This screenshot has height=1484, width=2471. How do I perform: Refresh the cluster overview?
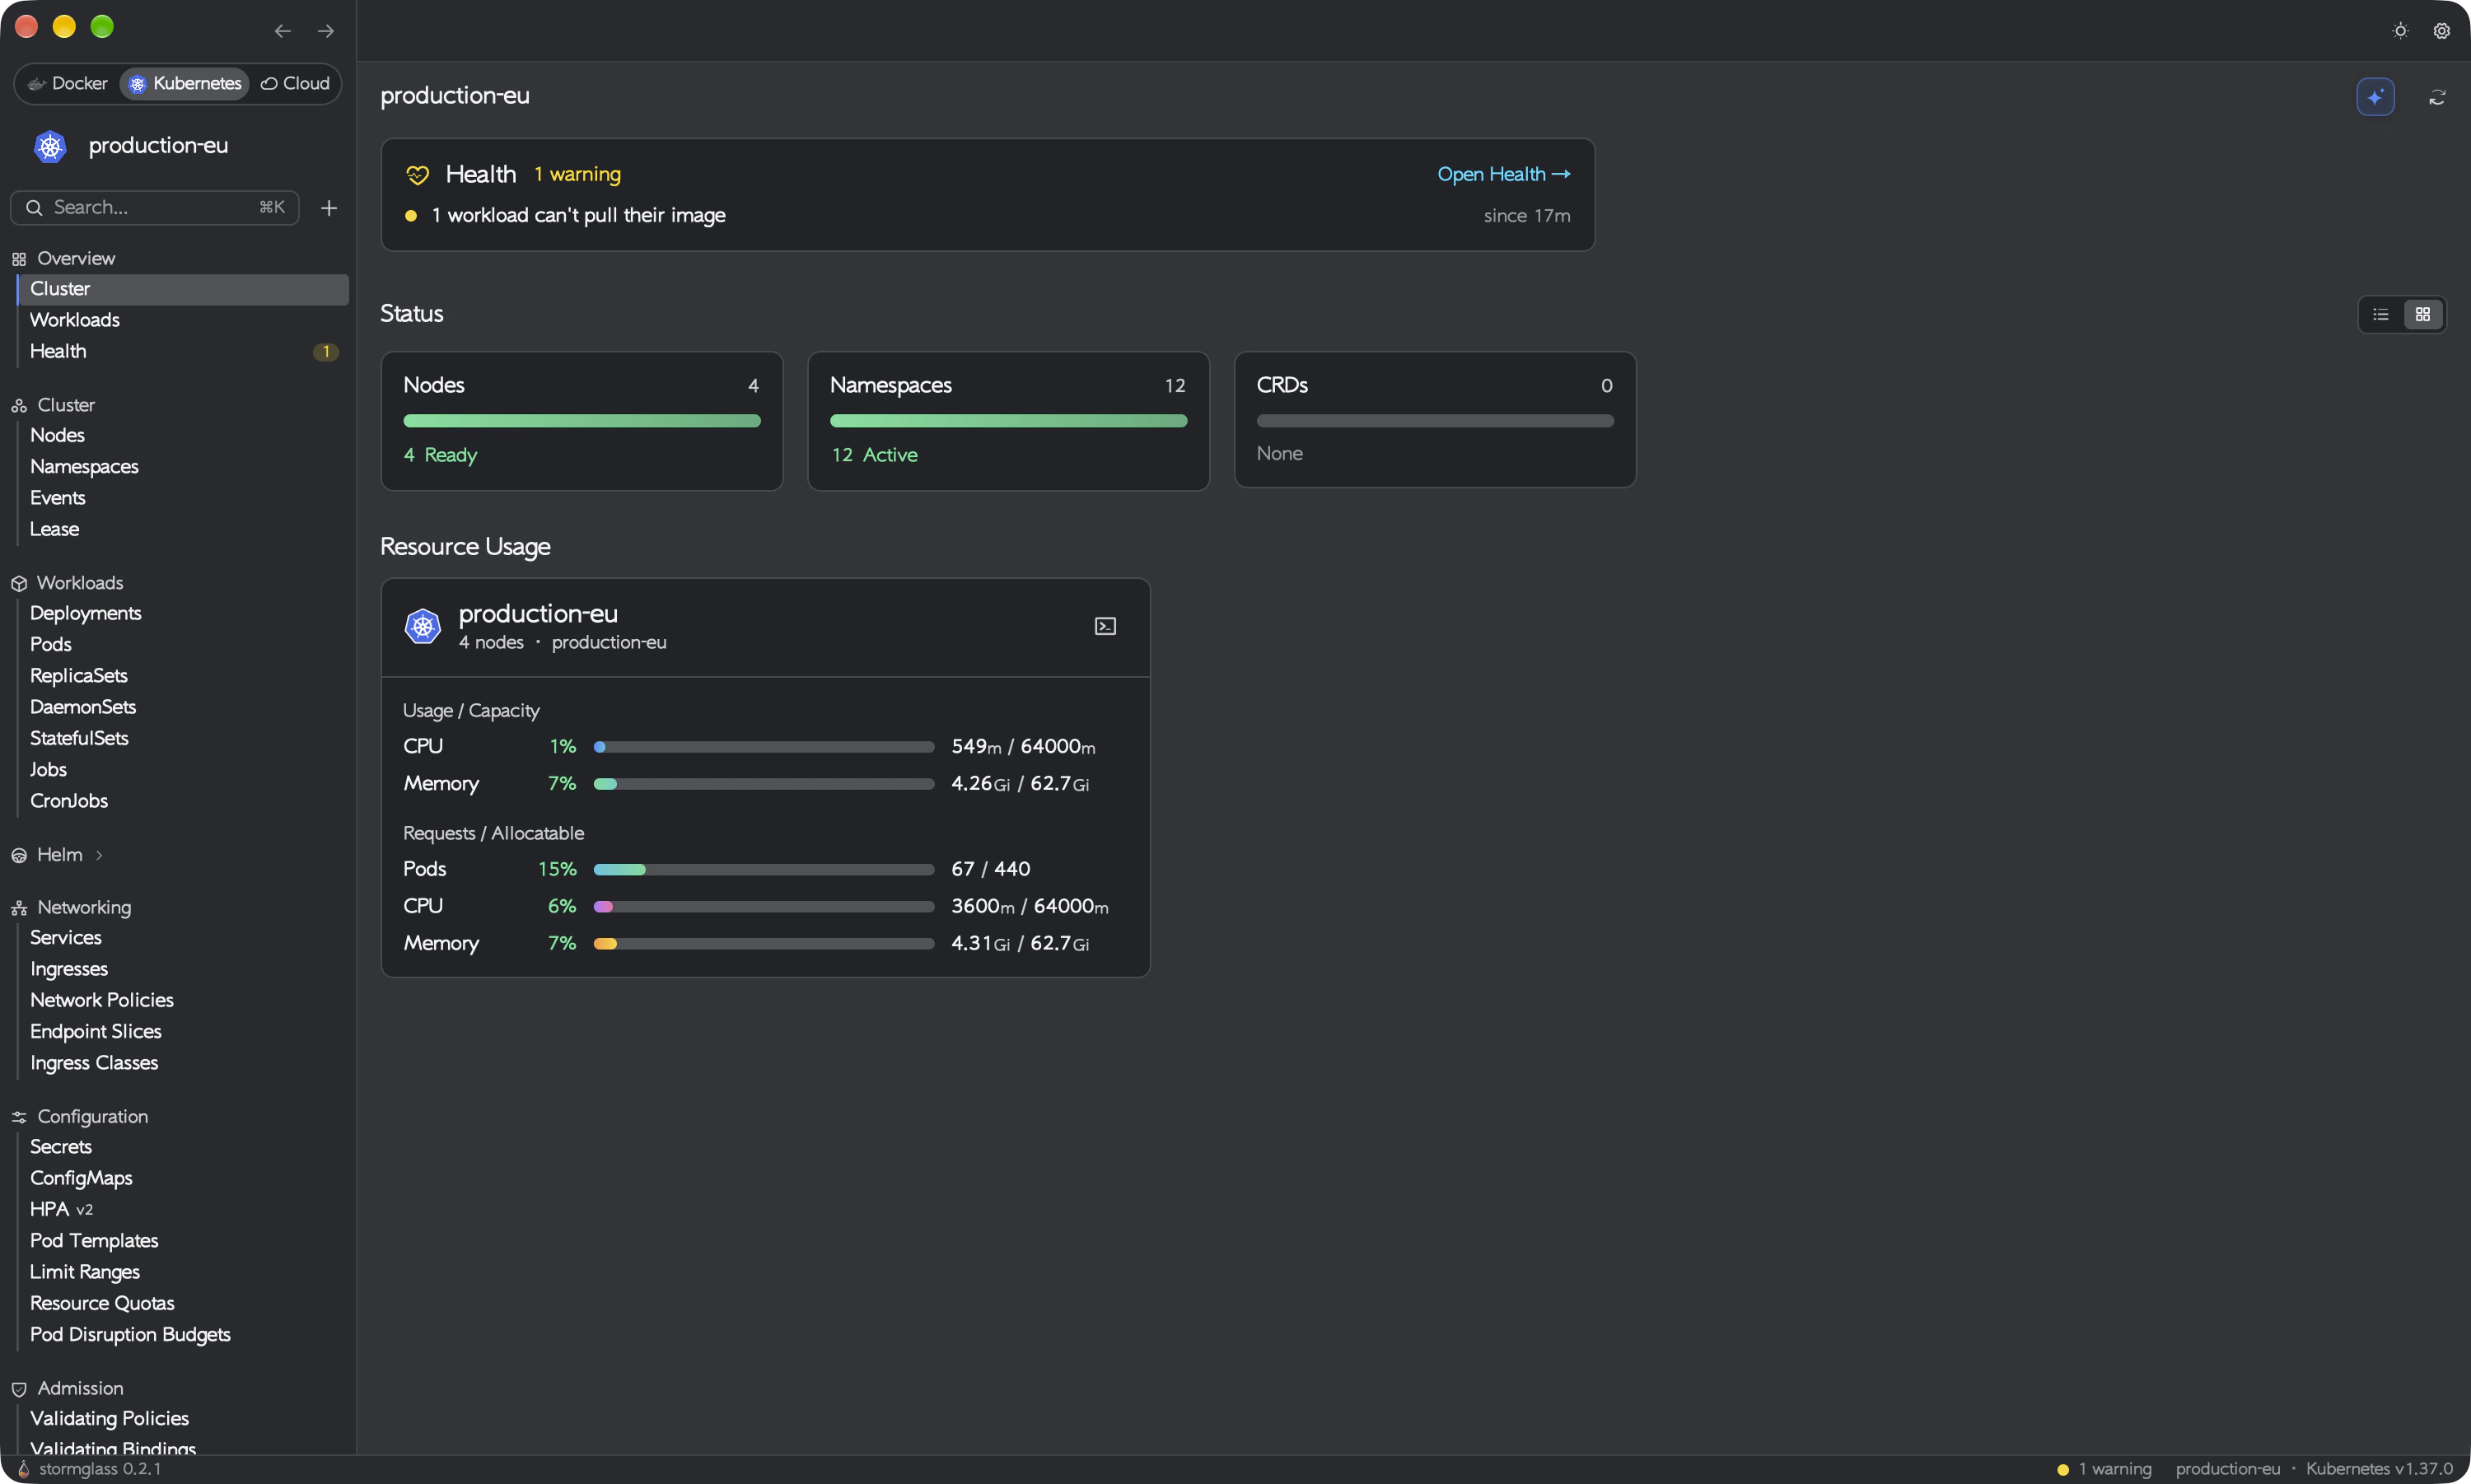pyautogui.click(x=2437, y=97)
